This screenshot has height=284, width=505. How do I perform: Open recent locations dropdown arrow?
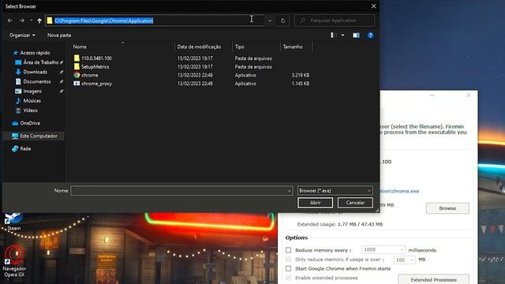coord(31,21)
